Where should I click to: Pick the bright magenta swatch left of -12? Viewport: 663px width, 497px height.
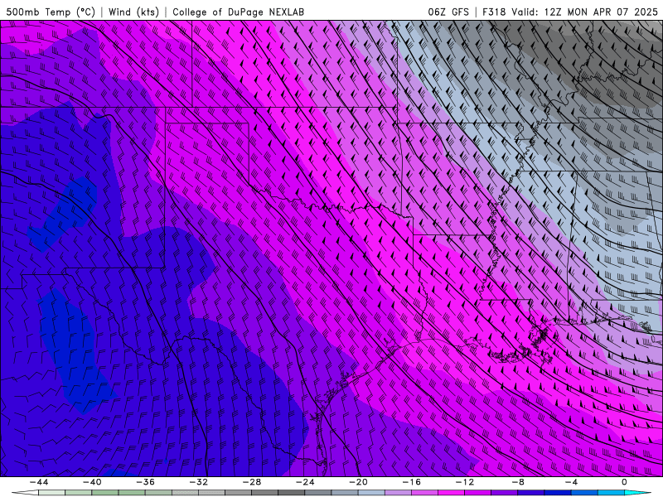click(451, 494)
